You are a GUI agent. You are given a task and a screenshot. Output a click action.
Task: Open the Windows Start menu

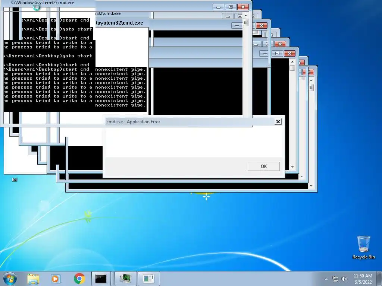(10, 279)
